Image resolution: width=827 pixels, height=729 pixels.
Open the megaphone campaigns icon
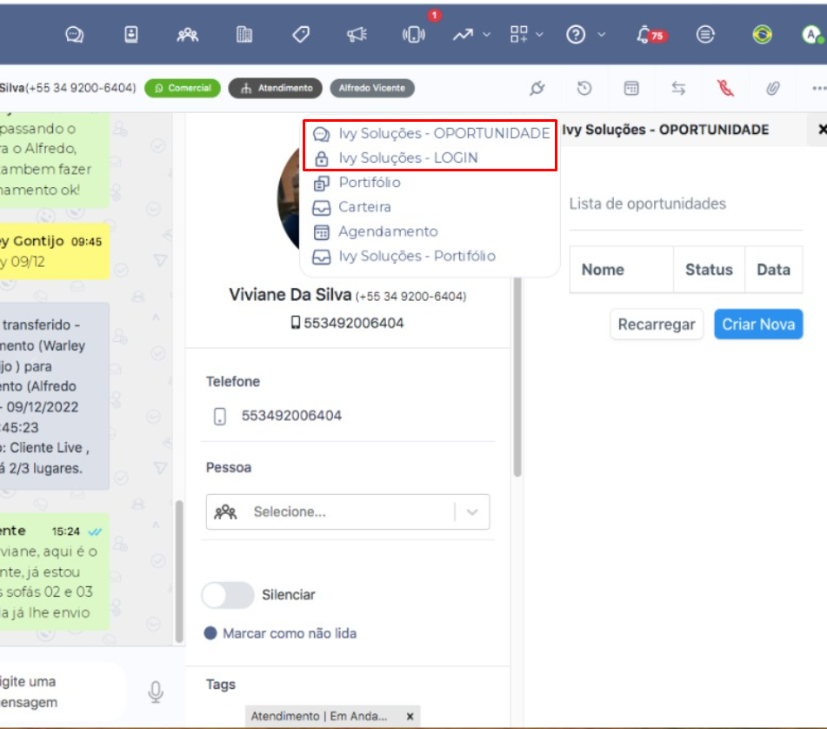pyautogui.click(x=357, y=35)
